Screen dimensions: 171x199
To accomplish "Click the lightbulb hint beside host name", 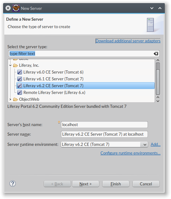I will click(x=59, y=122).
